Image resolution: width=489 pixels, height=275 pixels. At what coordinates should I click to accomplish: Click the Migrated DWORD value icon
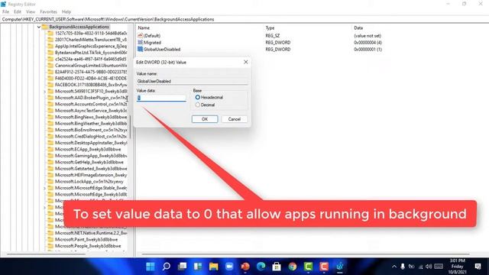click(140, 43)
